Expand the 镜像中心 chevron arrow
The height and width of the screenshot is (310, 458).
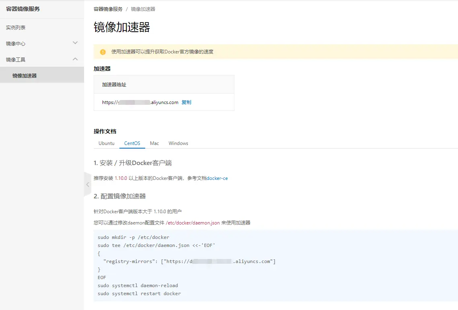click(75, 43)
